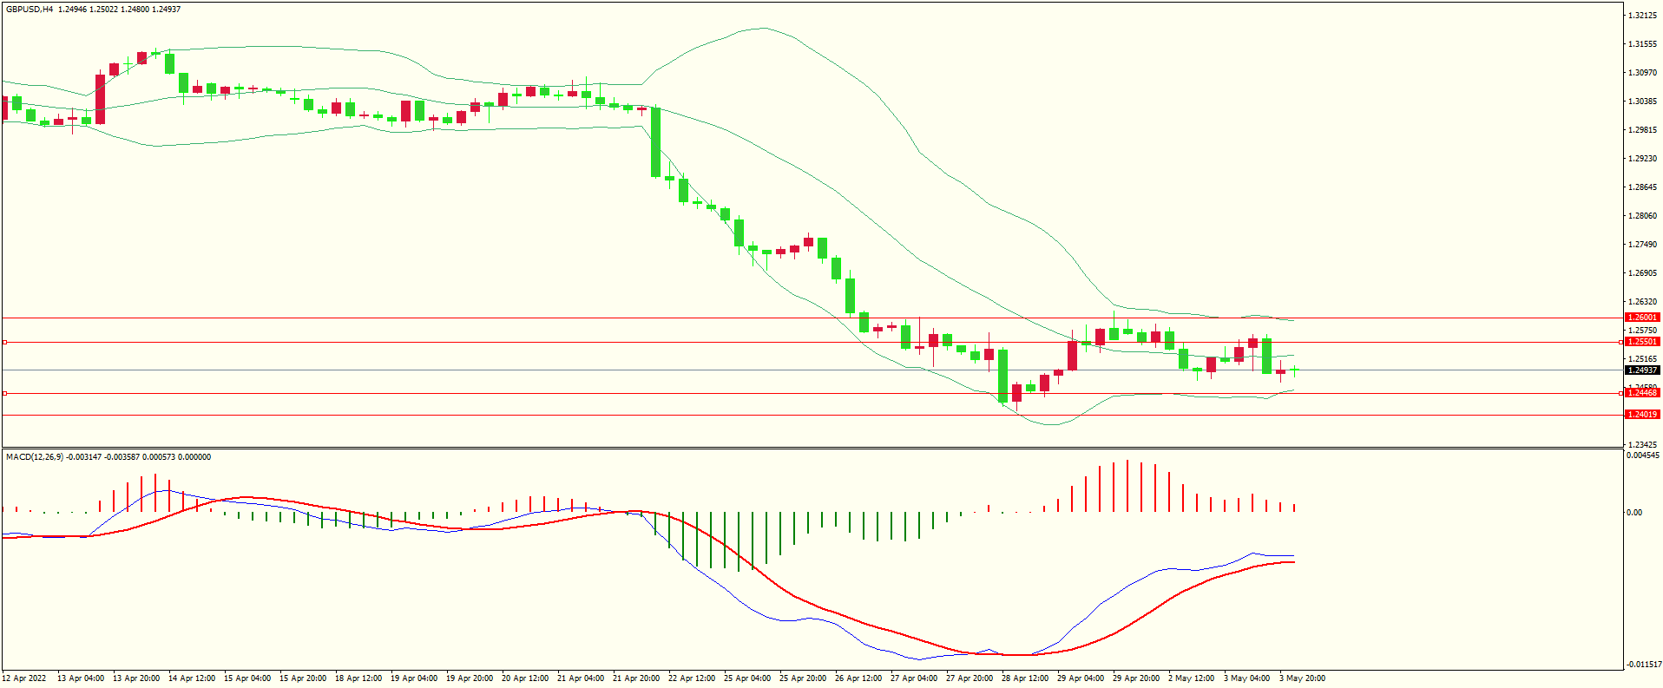Image resolution: width=1663 pixels, height=688 pixels.
Task: Click the 15 Apr 04:00 time label
Action: click(247, 678)
